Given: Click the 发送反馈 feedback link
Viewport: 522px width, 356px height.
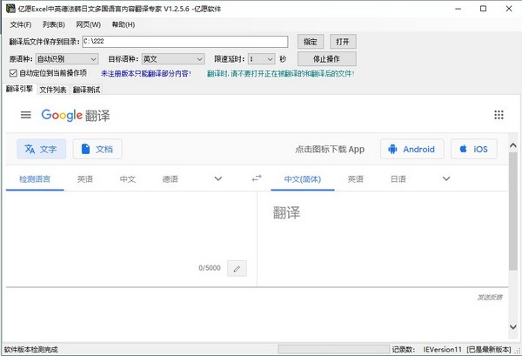Looking at the screenshot, I should [x=490, y=298].
